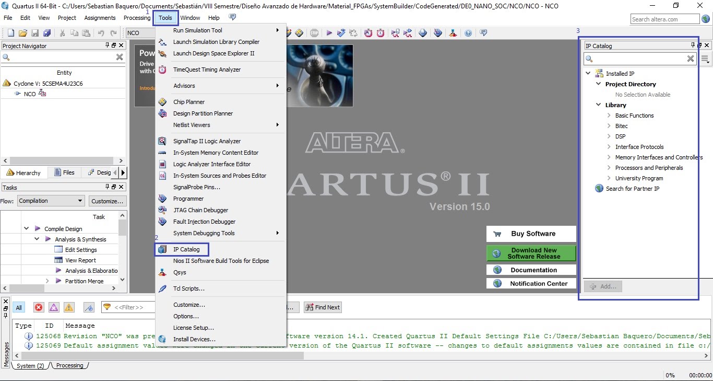Collapse the Compile Design task
The width and height of the screenshot is (713, 381).
(27, 228)
